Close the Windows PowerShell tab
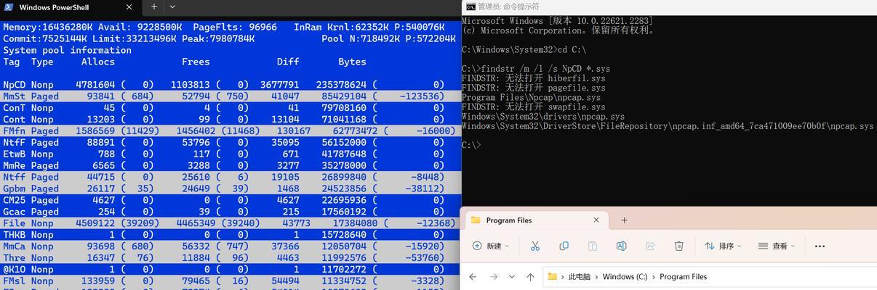The height and width of the screenshot is (290, 877). click(129, 7)
